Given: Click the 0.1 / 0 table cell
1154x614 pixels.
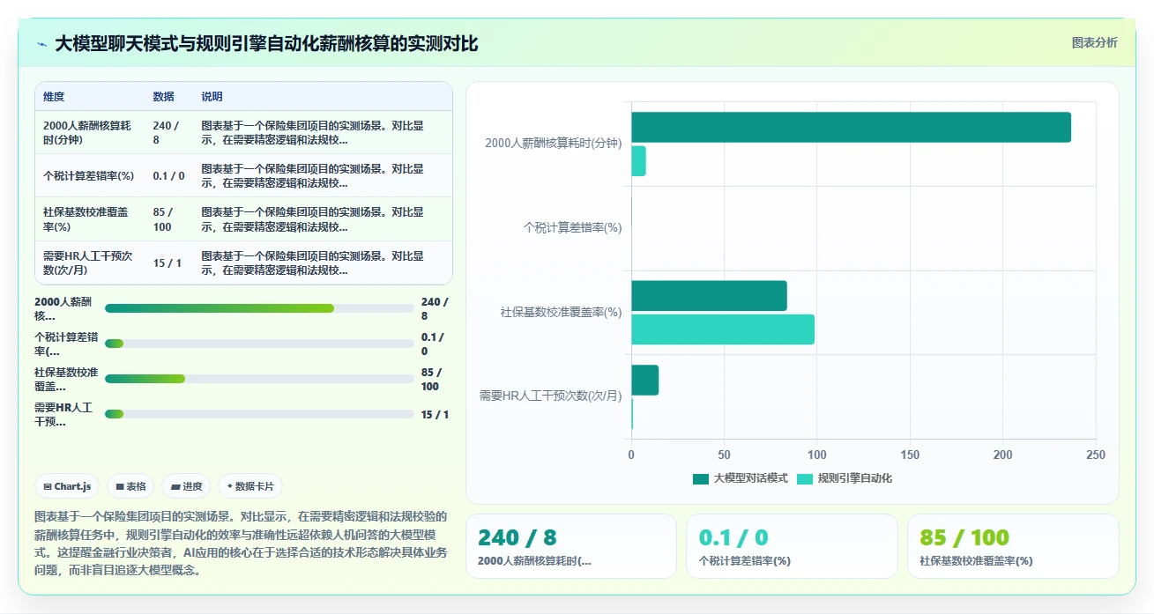Looking at the screenshot, I should [168, 175].
